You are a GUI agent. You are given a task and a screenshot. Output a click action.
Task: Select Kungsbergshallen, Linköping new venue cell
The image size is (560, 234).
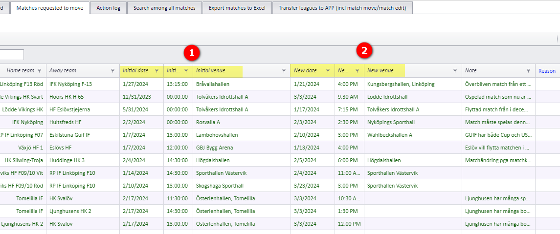coord(413,84)
